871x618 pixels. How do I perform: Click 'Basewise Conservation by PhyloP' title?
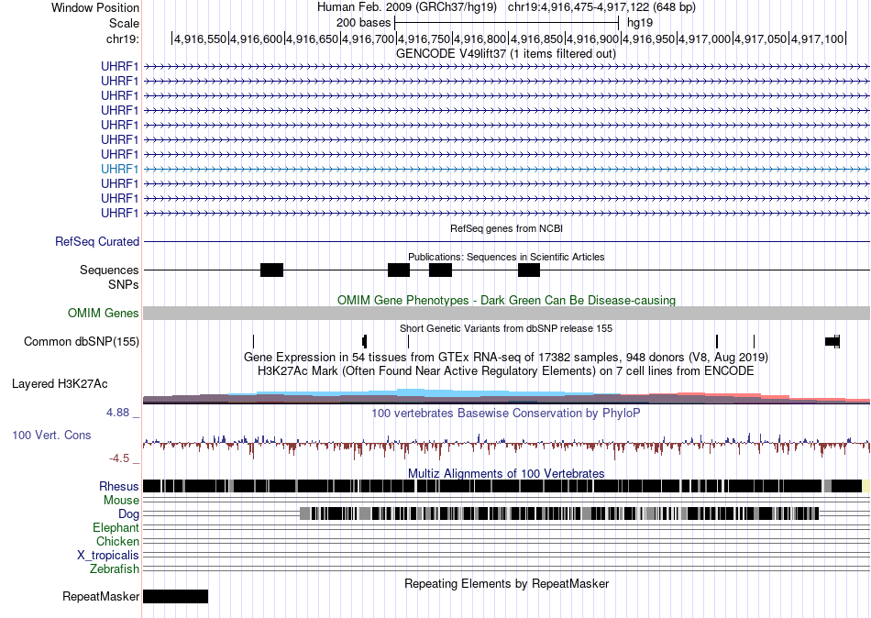pos(506,413)
